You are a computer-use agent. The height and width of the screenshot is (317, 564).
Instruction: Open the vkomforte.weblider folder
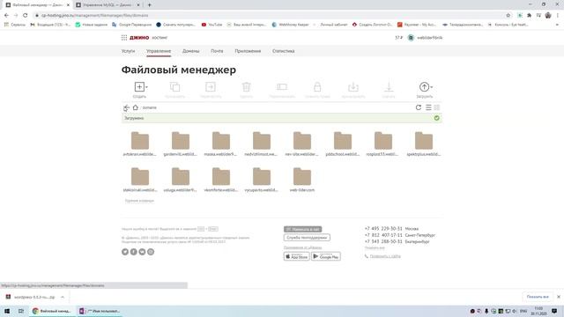click(x=221, y=180)
